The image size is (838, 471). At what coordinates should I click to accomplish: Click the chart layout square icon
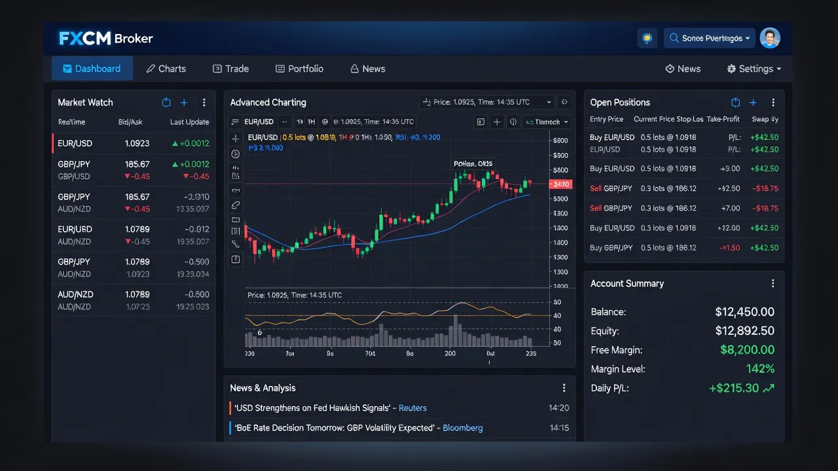(x=481, y=122)
